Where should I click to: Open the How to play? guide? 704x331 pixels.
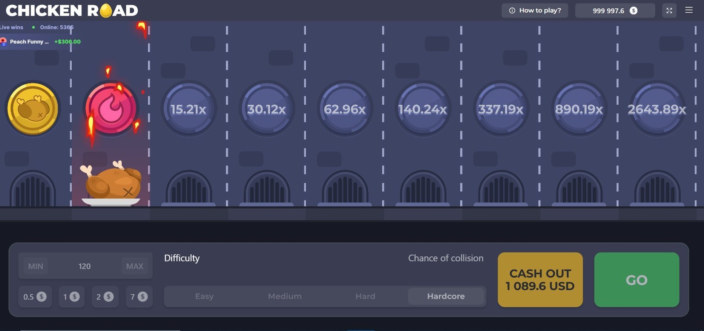click(535, 11)
